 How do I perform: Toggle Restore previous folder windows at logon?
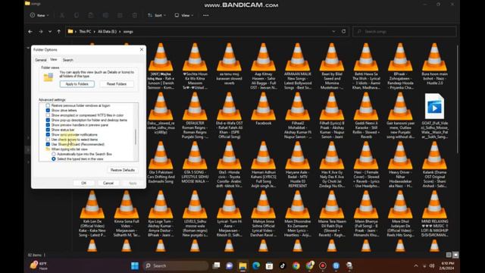tap(48, 105)
